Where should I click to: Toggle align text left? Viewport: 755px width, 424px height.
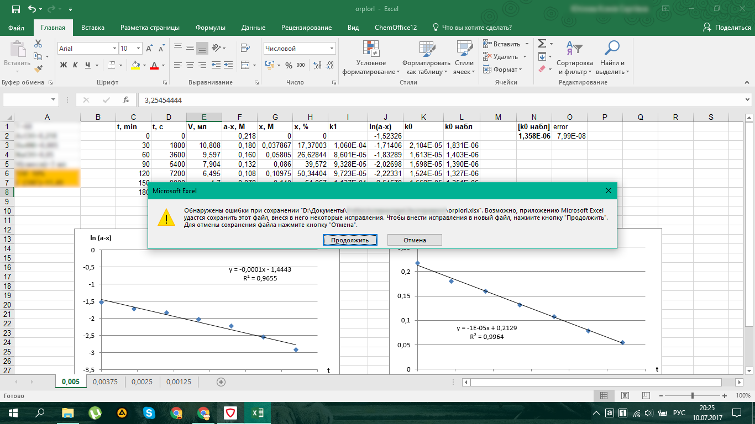tap(178, 65)
